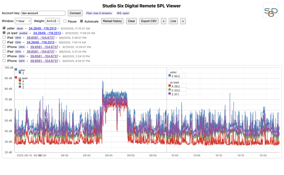Viewport: 284px width, 175px height.
Task: Go to previous window with « button
Action: 164,21
